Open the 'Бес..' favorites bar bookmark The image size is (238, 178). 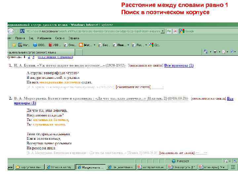point(104,45)
